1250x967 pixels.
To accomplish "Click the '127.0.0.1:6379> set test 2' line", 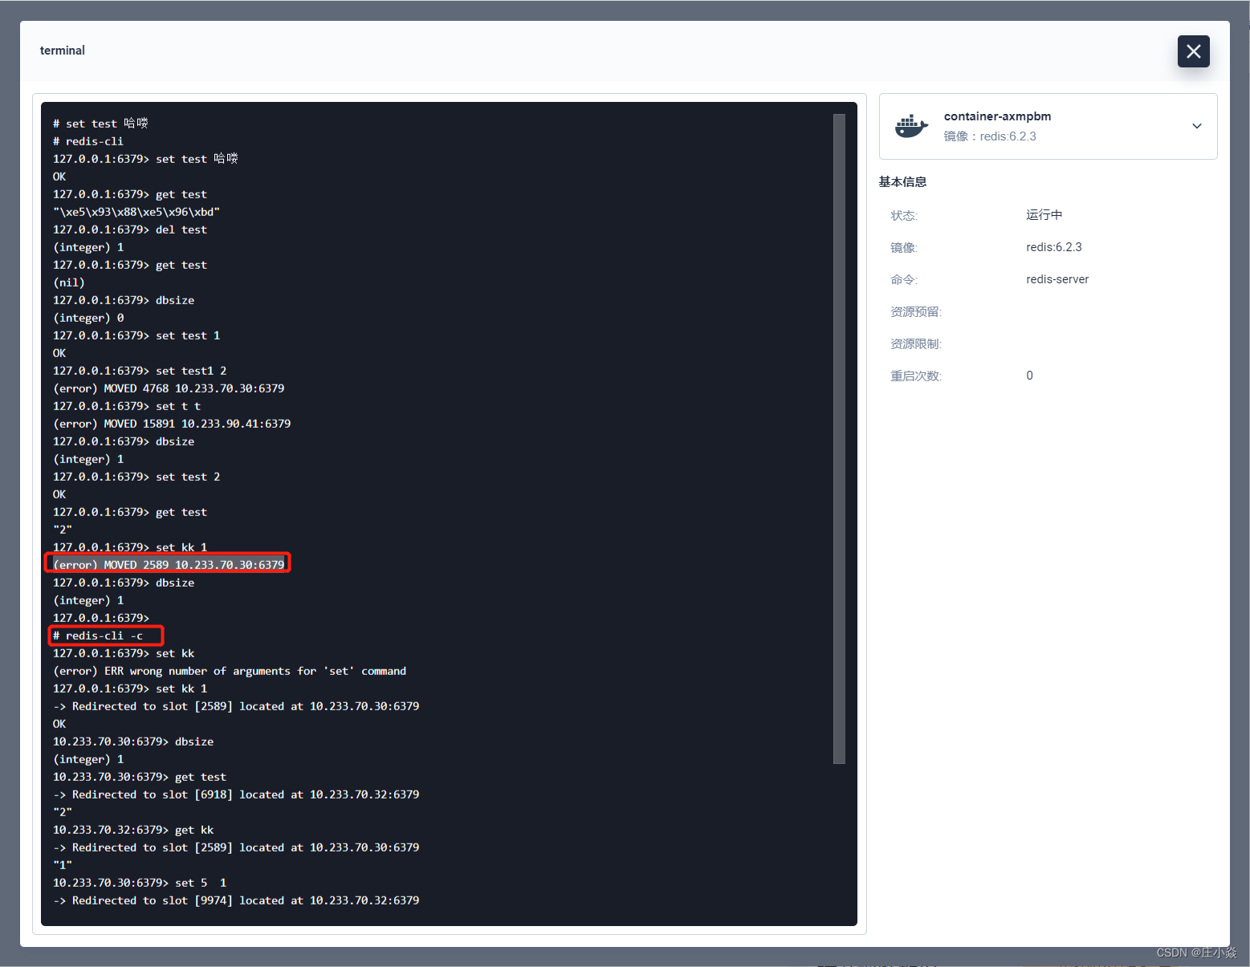I will [136, 477].
